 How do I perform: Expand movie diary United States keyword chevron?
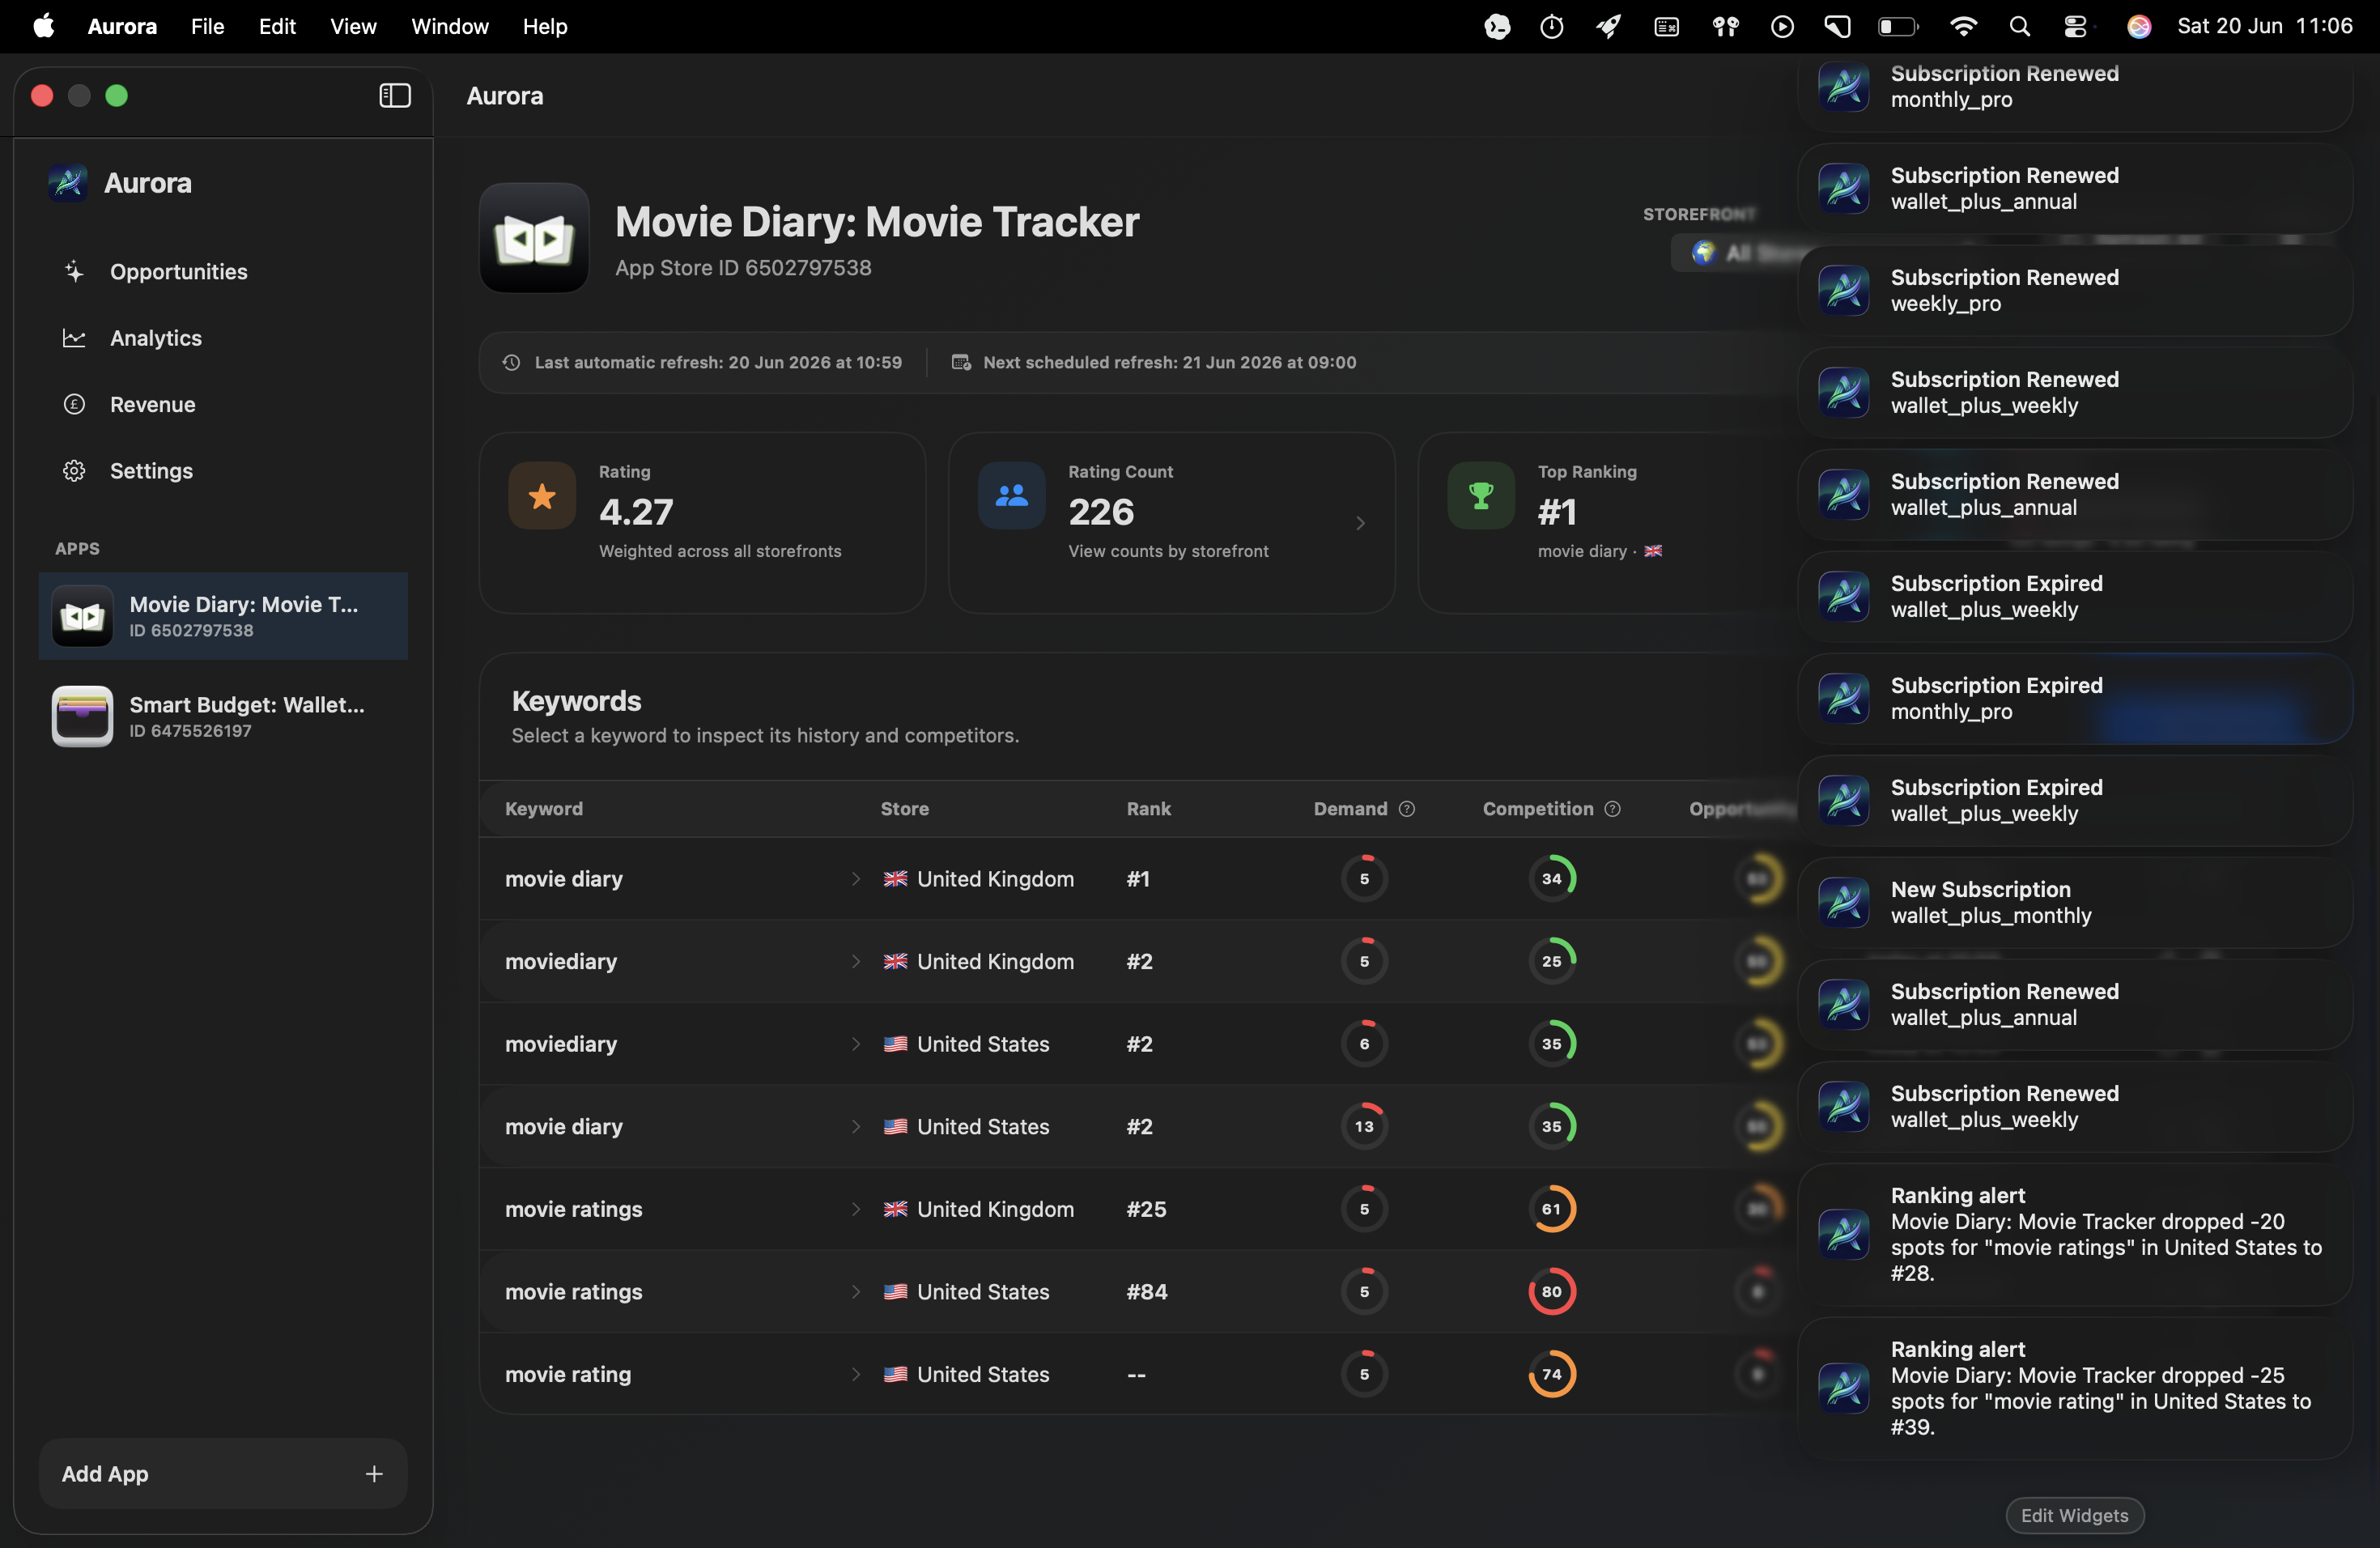click(856, 1126)
